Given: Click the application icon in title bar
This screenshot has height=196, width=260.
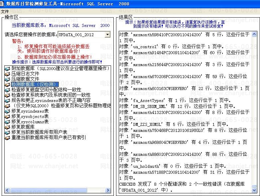Looking at the screenshot, I should (x=2, y=3).
